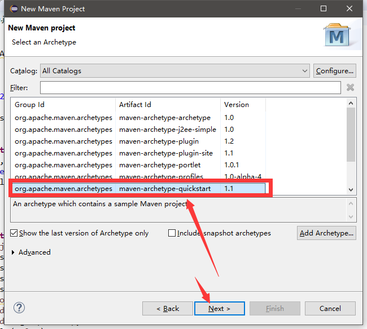Select maven-archetype-j2ee-simple row
The height and width of the screenshot is (329, 367).
[138, 130]
